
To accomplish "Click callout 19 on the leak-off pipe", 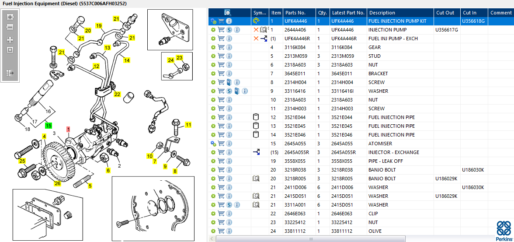I will click(x=99, y=26).
